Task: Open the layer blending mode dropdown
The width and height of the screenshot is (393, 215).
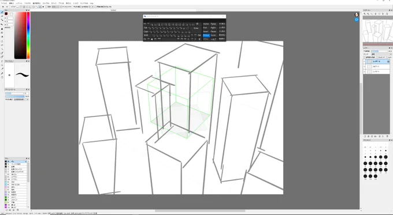Action: (x=381, y=54)
